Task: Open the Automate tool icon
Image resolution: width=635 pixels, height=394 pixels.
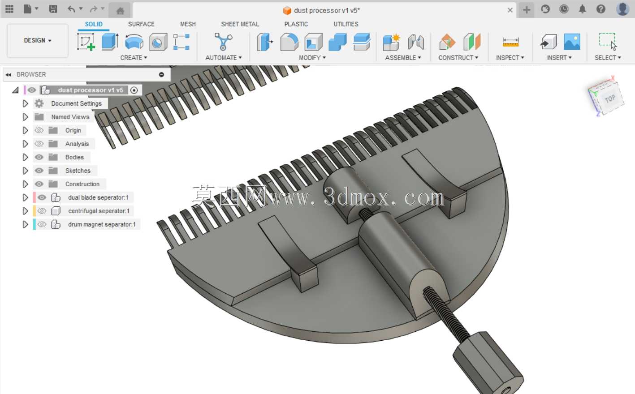Action: click(x=223, y=42)
